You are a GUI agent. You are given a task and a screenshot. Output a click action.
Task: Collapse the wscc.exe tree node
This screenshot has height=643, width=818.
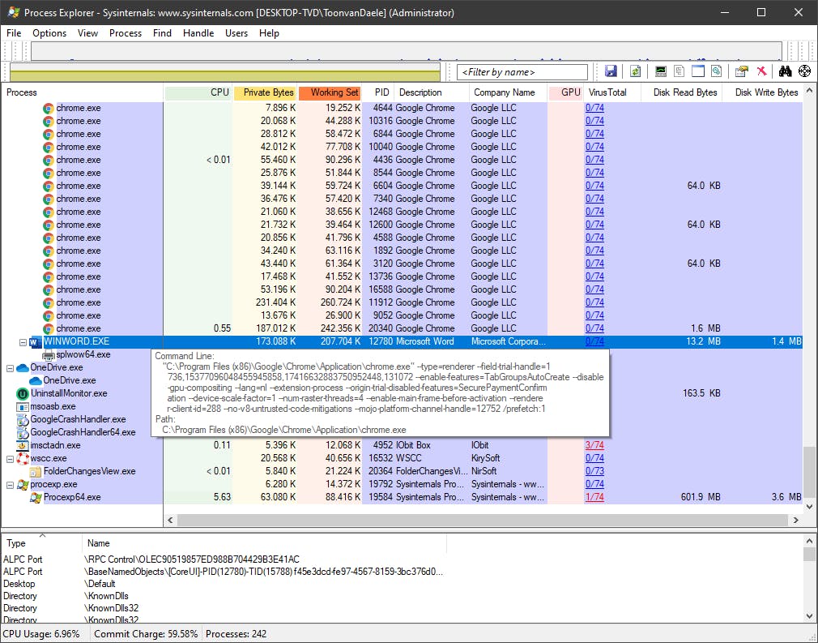[11, 458]
